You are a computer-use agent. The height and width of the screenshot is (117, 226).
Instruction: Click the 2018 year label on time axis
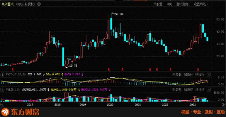(58, 105)
